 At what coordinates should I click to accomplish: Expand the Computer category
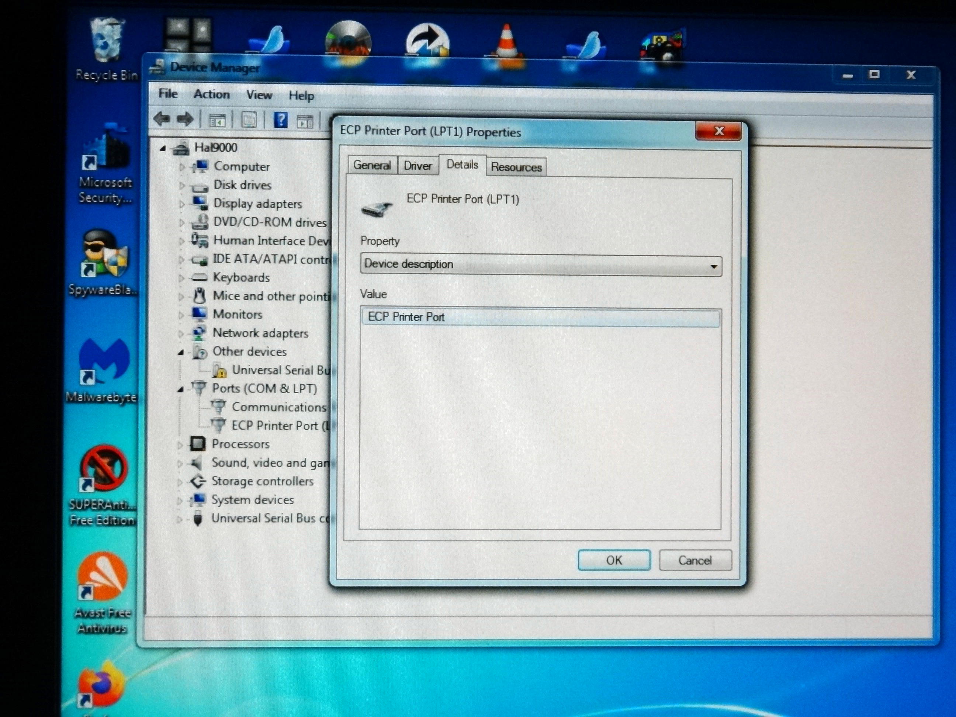tap(182, 167)
